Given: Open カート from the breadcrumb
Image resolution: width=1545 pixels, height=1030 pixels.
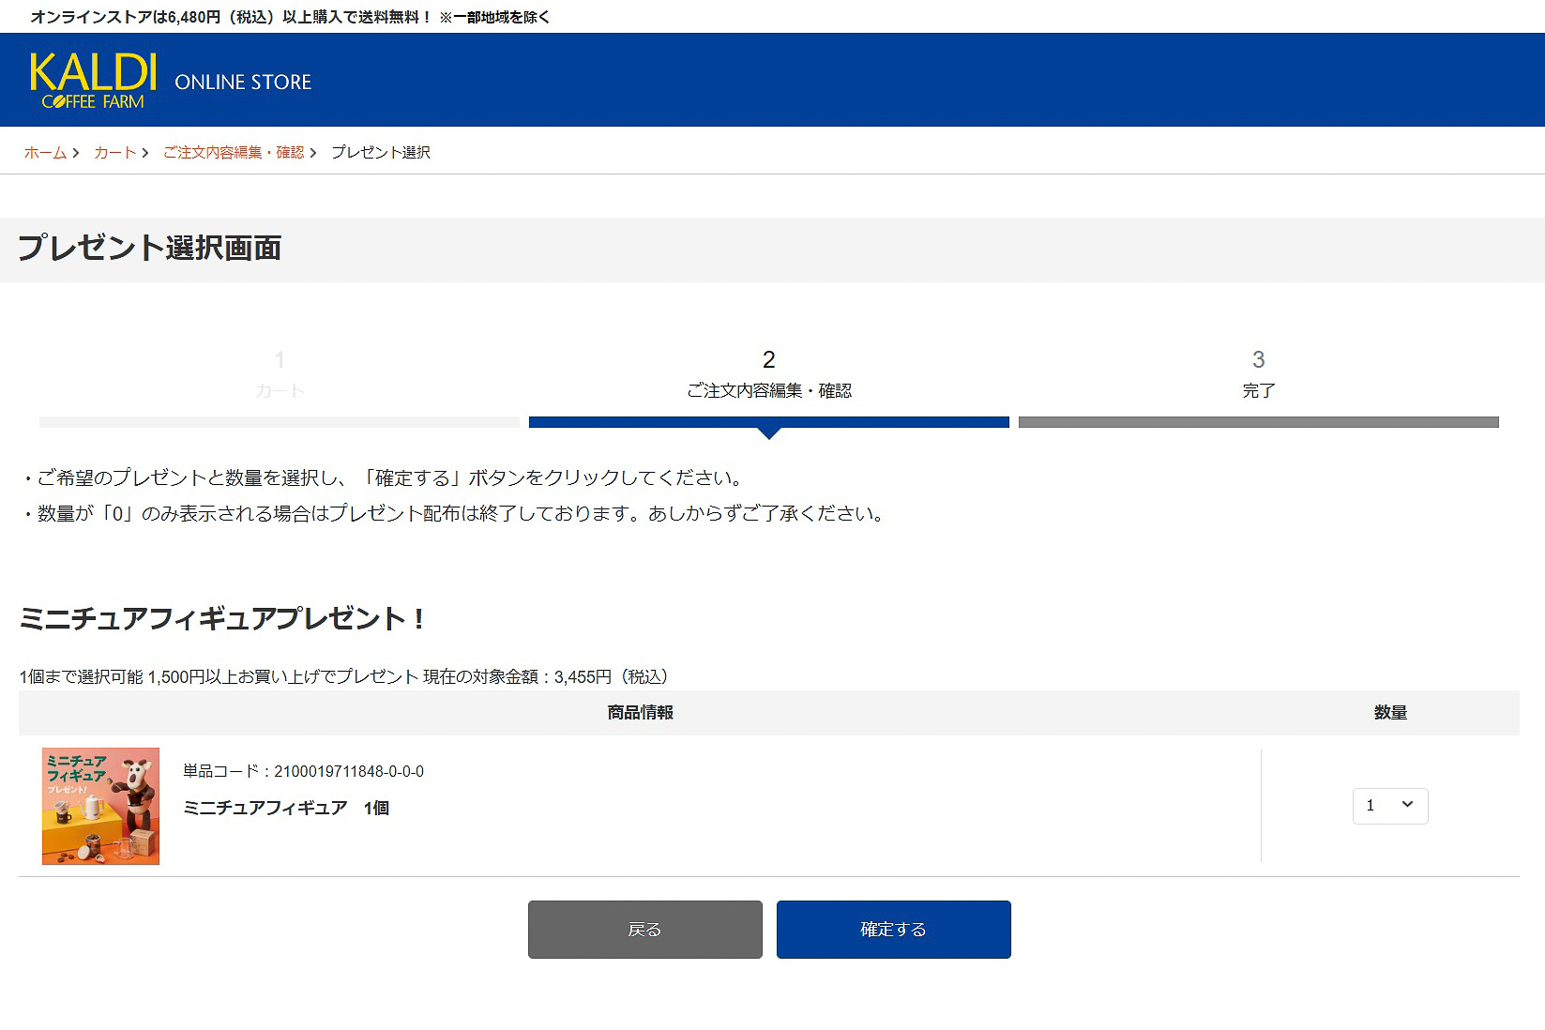Looking at the screenshot, I should click(x=114, y=152).
